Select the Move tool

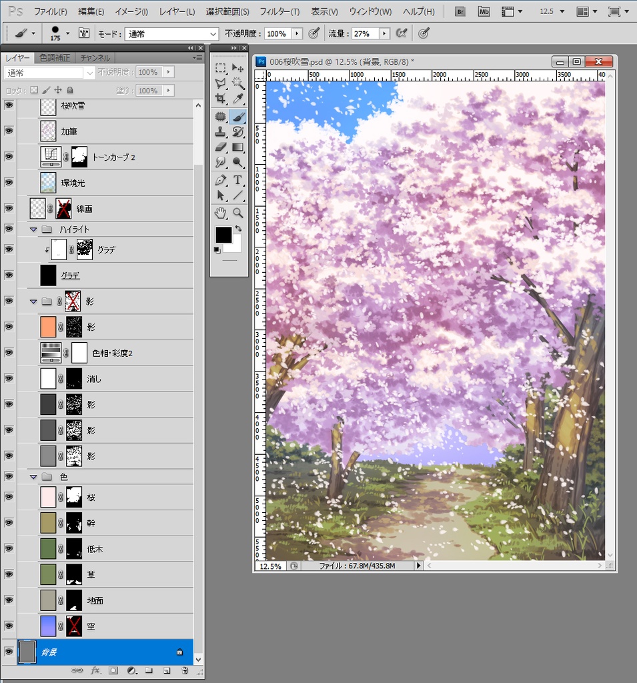coord(237,68)
